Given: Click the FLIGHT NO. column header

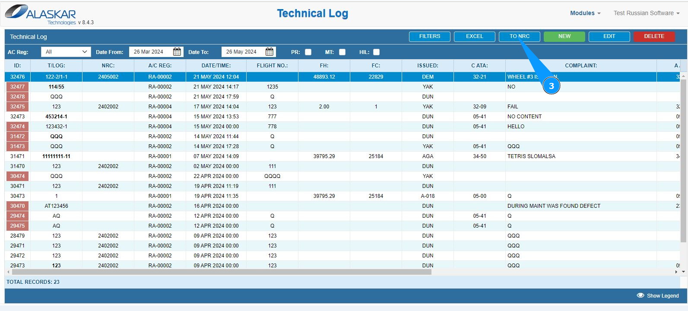Looking at the screenshot, I should (x=272, y=66).
